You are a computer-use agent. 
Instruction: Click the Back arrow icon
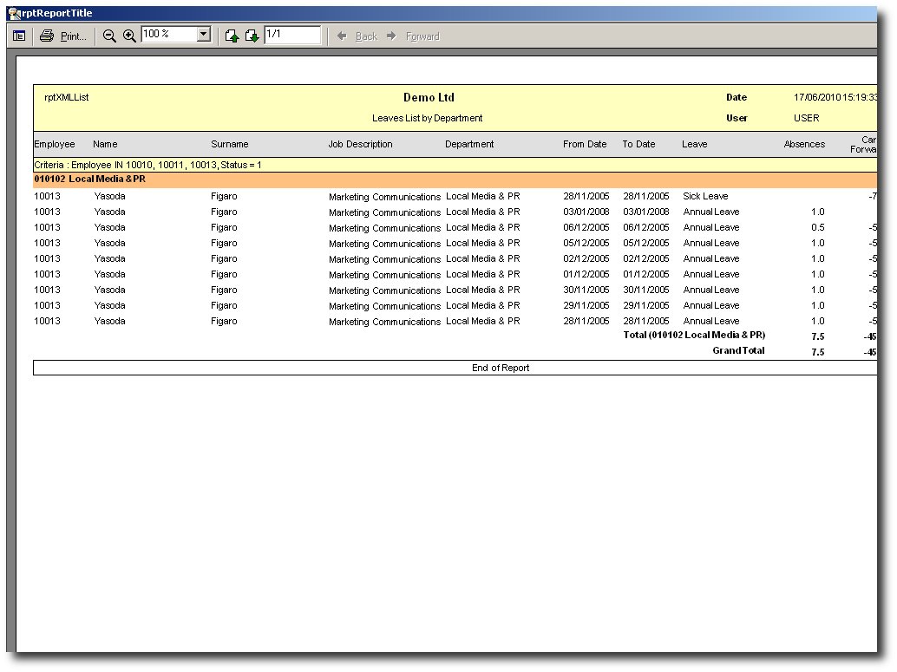(342, 36)
